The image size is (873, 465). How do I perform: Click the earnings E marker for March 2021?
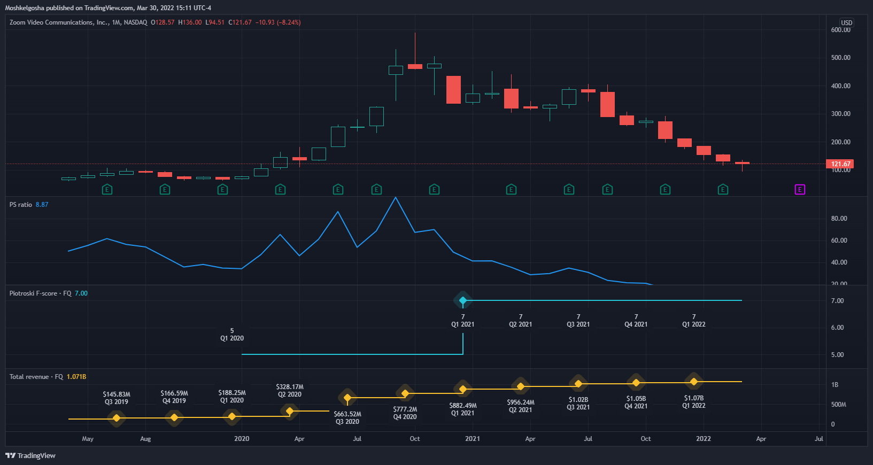[511, 189]
